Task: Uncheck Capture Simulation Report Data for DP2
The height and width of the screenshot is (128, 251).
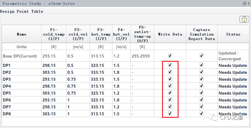Action: tap(201, 72)
